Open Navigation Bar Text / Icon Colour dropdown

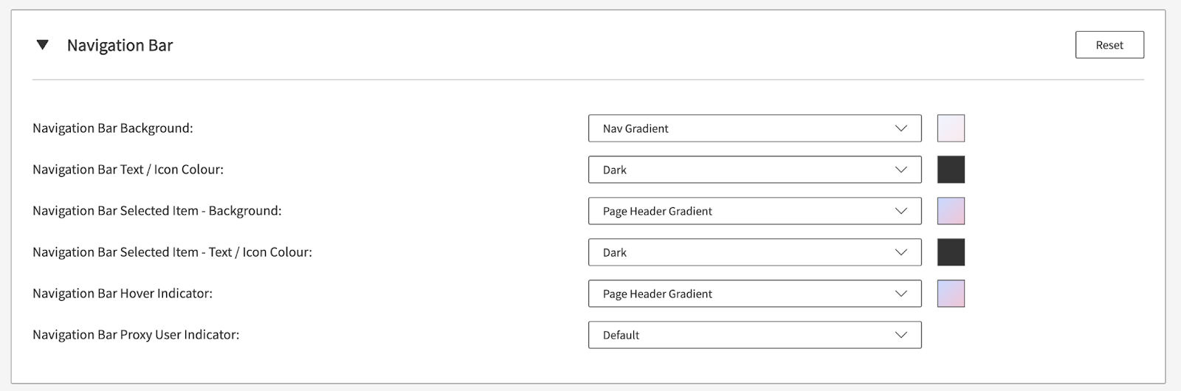pyautogui.click(x=754, y=170)
